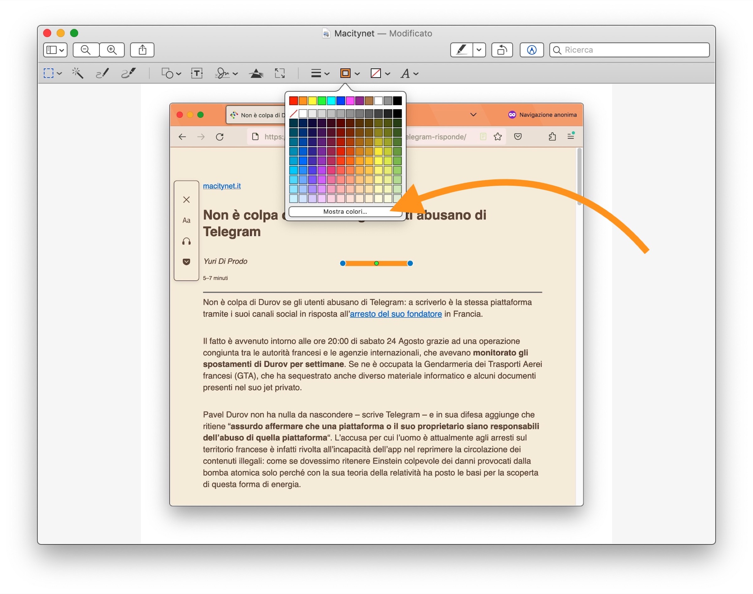Toggle the highlight pen button
Viewport: 753px width, 594px height.
pyautogui.click(x=461, y=50)
